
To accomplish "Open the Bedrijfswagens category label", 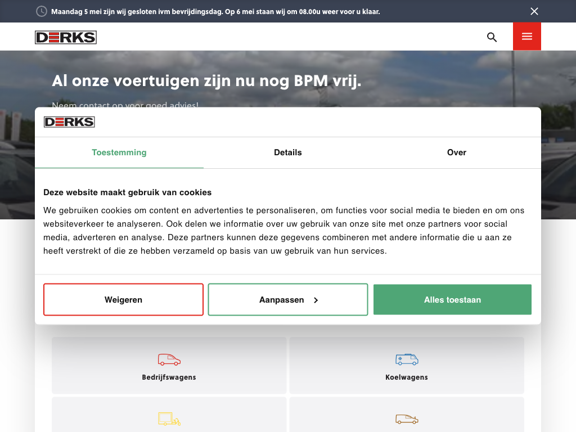I will (x=169, y=377).
